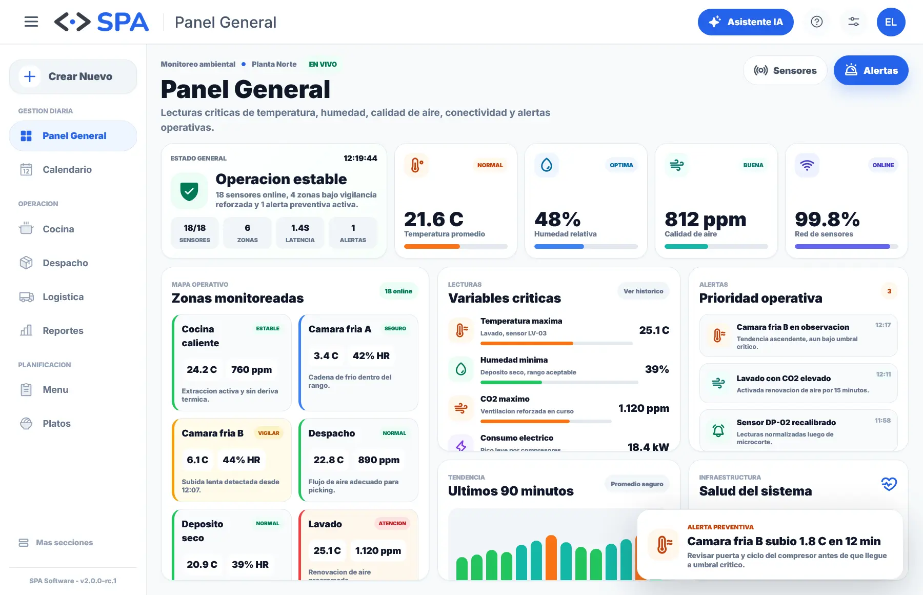
Task: Click the NORMAL badge on temperature card
Action: click(x=490, y=165)
